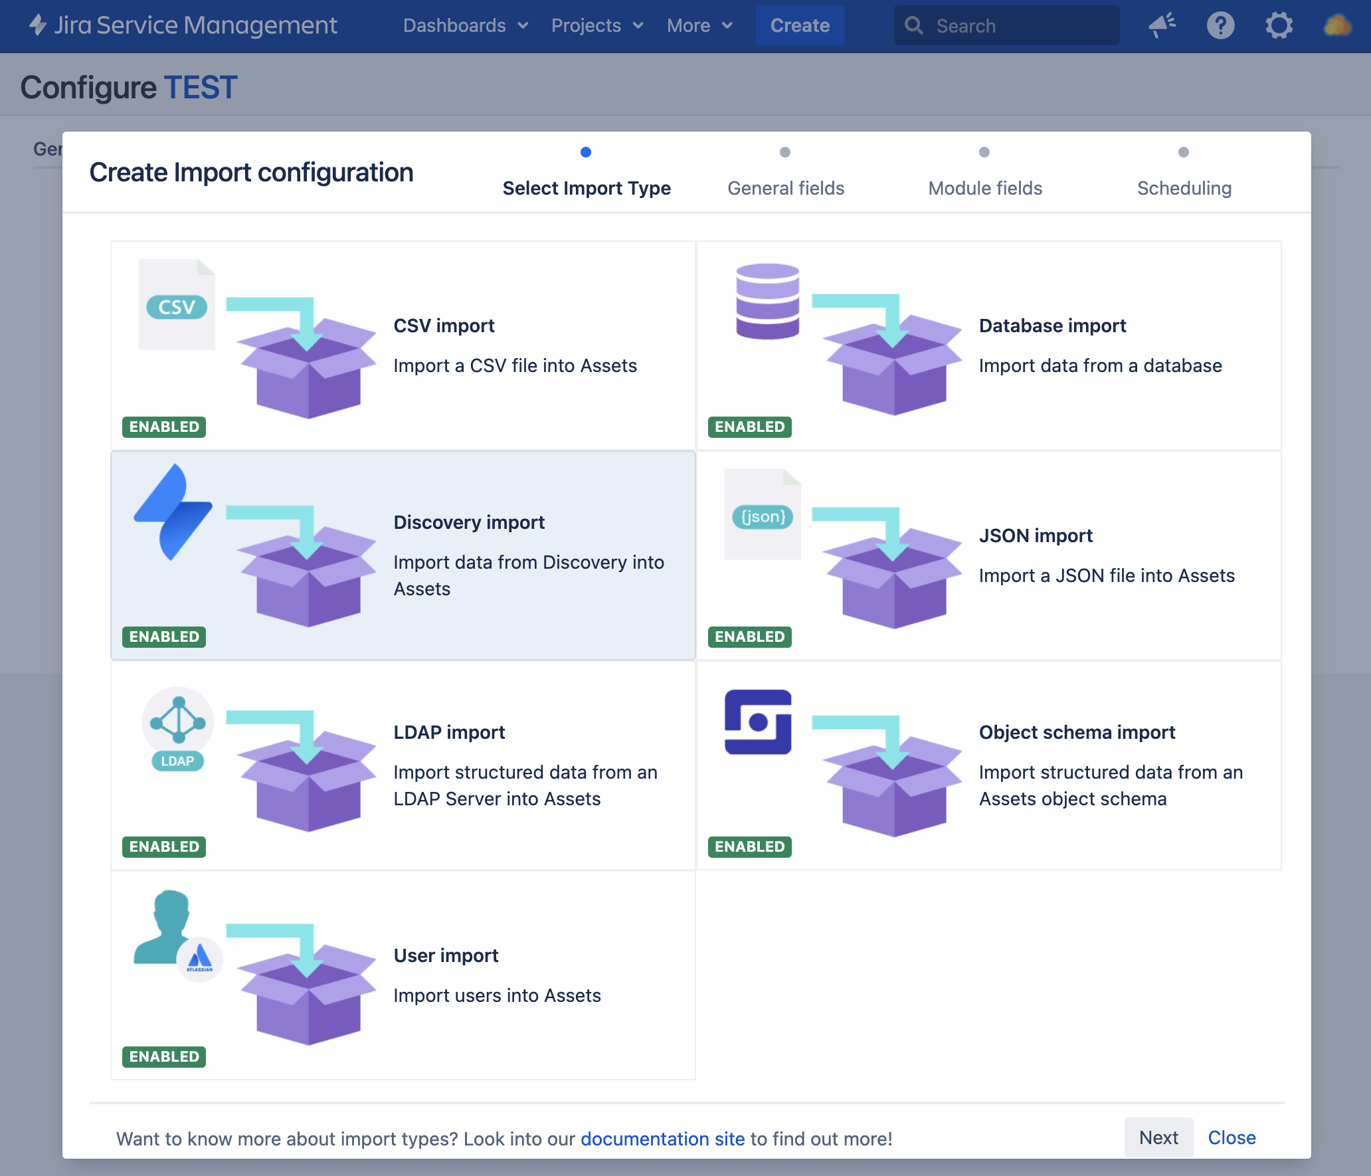
Task: Click the Jira Service Management logo
Action: [183, 25]
